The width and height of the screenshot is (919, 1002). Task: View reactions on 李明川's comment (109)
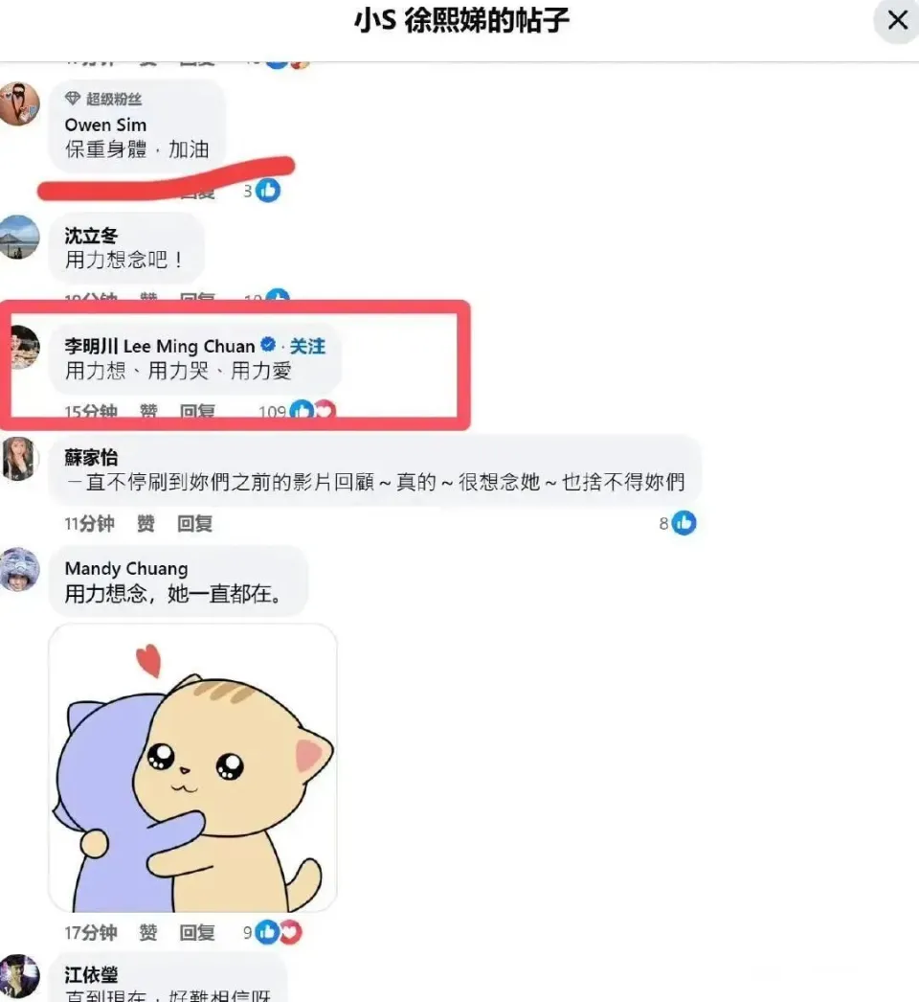click(x=297, y=411)
